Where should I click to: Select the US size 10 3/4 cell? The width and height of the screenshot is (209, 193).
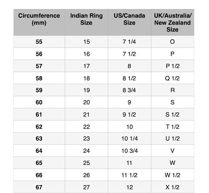129,151
